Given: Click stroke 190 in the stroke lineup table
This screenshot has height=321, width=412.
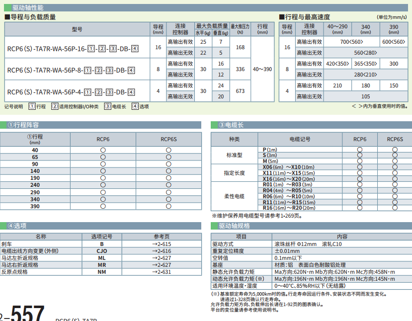Looking at the screenshot, I should pos(35,178).
